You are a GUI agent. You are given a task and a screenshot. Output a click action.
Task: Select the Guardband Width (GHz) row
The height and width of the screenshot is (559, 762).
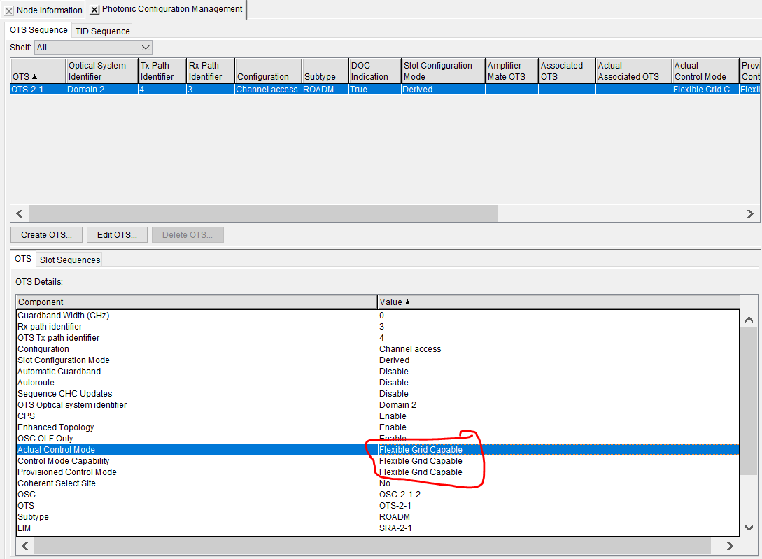click(x=378, y=316)
